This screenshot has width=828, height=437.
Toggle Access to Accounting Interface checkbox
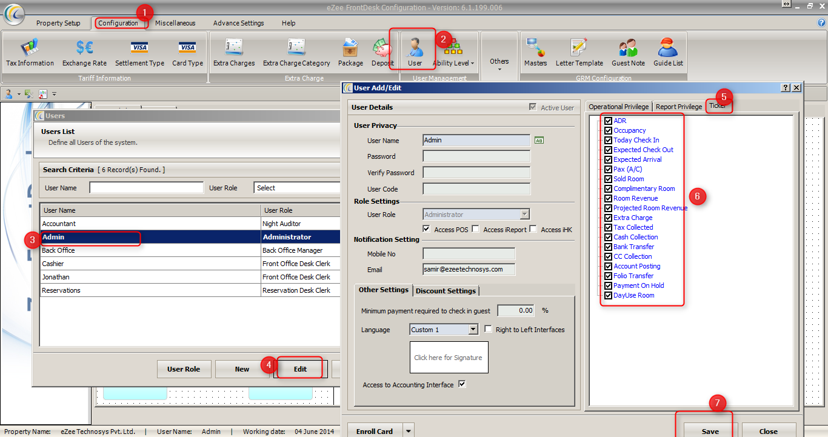coord(462,384)
